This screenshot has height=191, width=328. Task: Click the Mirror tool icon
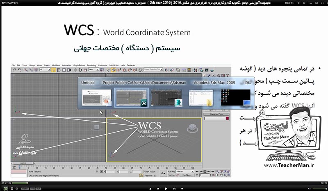pos(166,70)
